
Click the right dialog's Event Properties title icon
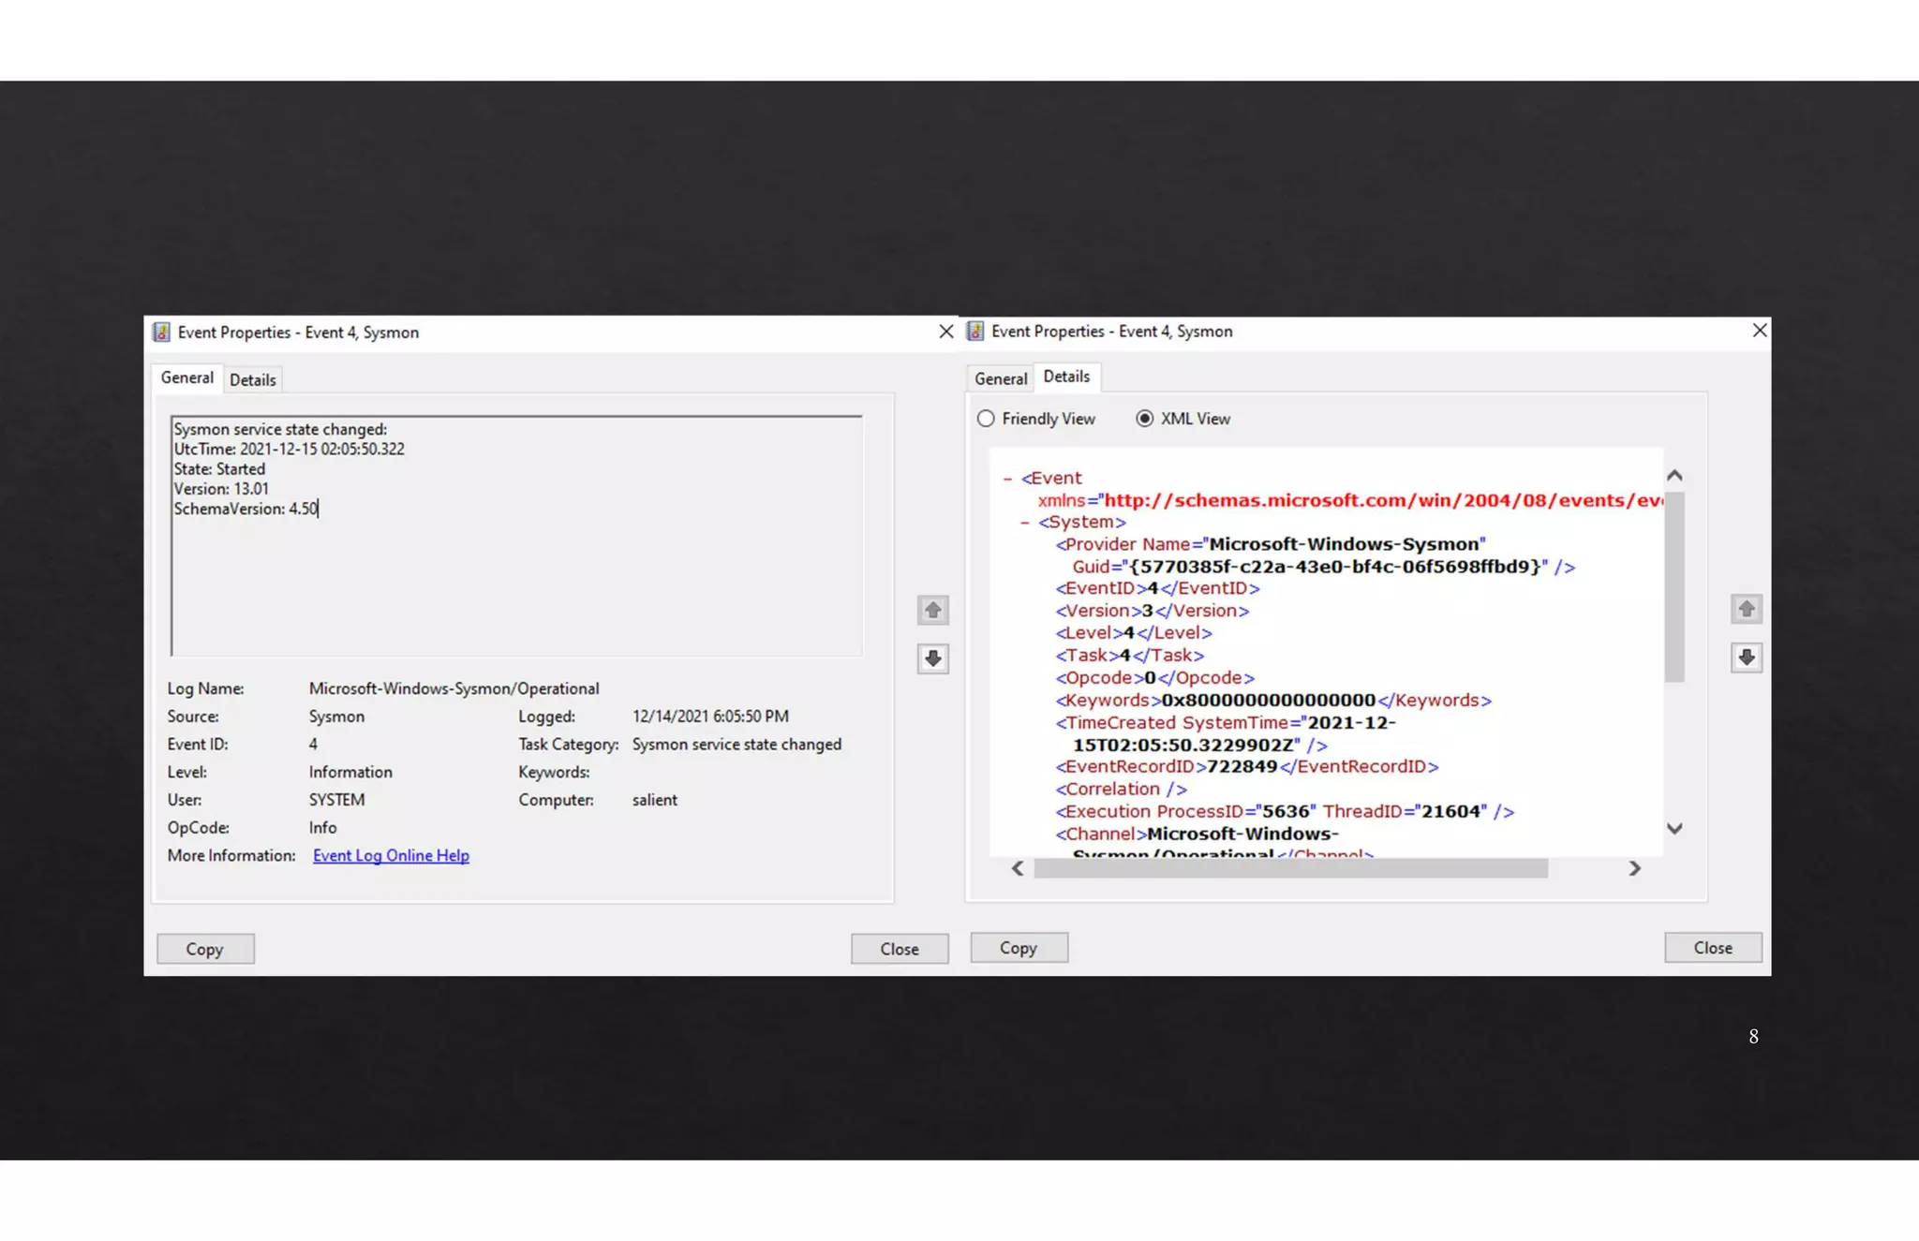tap(975, 332)
